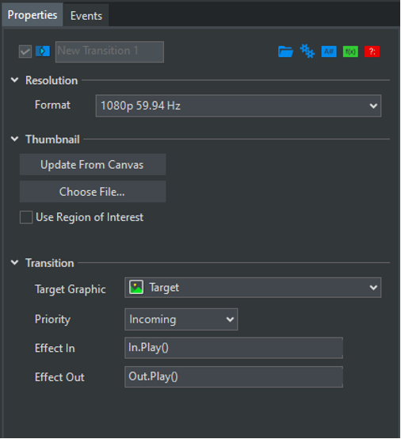Screen dimensions: 401x439
Task: Open the green f(x) function icon
Action: coord(350,52)
